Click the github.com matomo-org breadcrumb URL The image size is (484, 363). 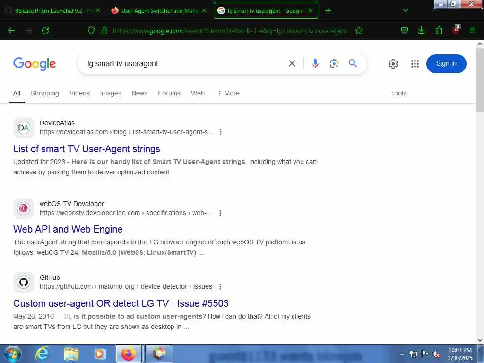[126, 287]
